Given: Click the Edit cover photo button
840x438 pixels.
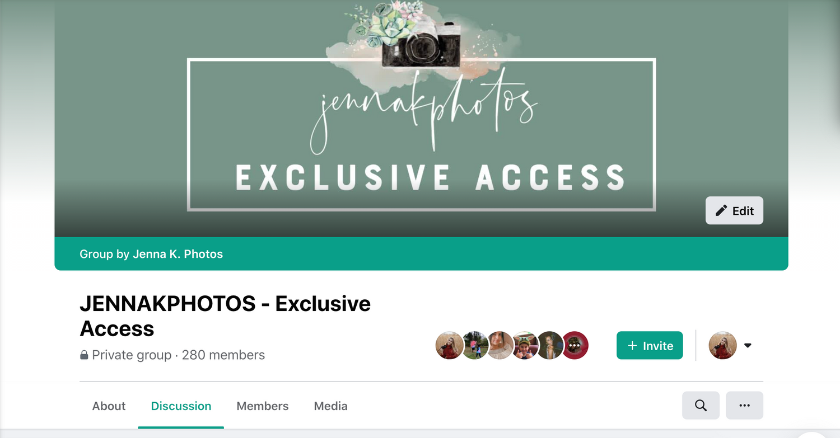Looking at the screenshot, I should [x=734, y=210].
